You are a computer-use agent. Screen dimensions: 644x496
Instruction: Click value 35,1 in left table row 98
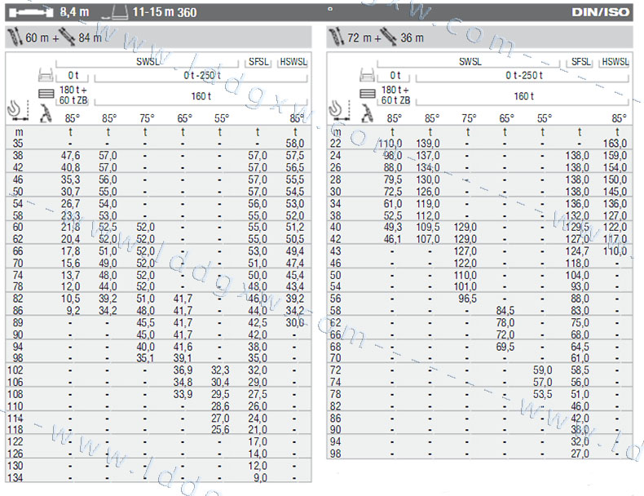(145, 358)
